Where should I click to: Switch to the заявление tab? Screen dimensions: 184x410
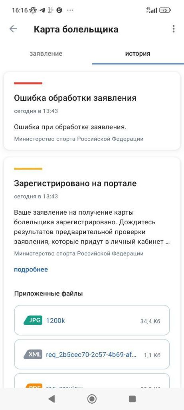pos(46,54)
